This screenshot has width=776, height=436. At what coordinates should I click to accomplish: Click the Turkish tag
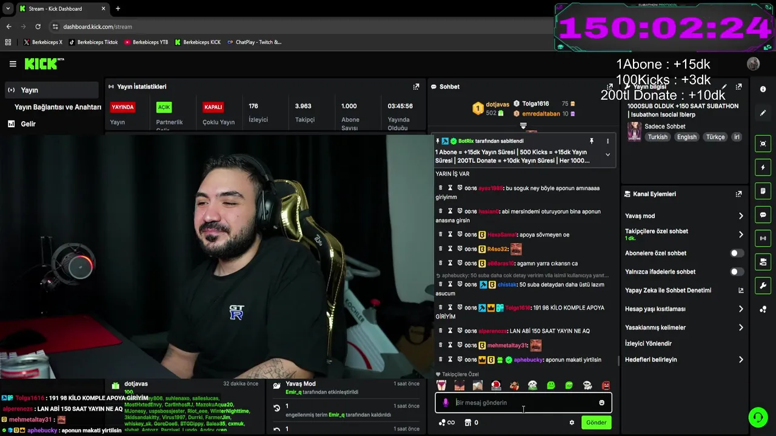[x=657, y=137]
